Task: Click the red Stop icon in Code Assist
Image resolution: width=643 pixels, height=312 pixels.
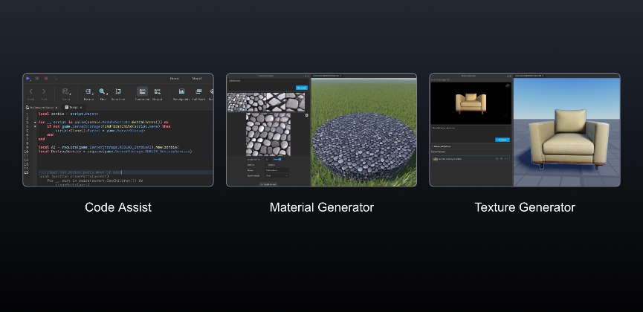Action: click(46, 78)
